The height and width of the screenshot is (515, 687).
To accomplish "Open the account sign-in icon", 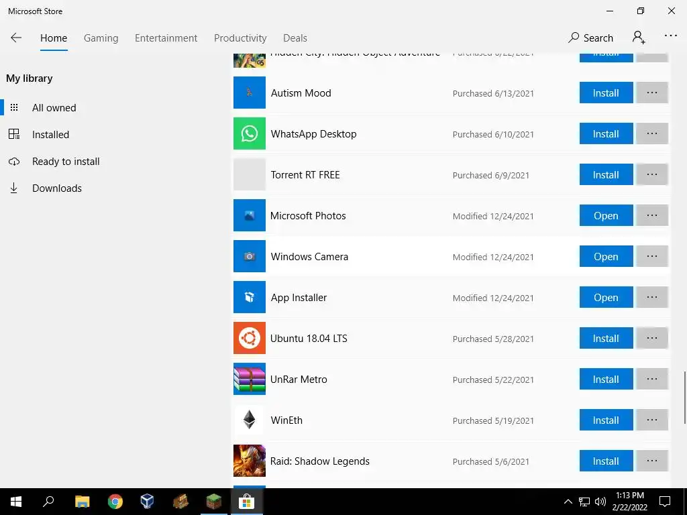I will 639,38.
